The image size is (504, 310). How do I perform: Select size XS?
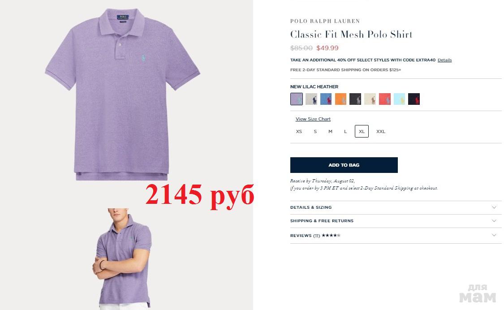coord(299,132)
